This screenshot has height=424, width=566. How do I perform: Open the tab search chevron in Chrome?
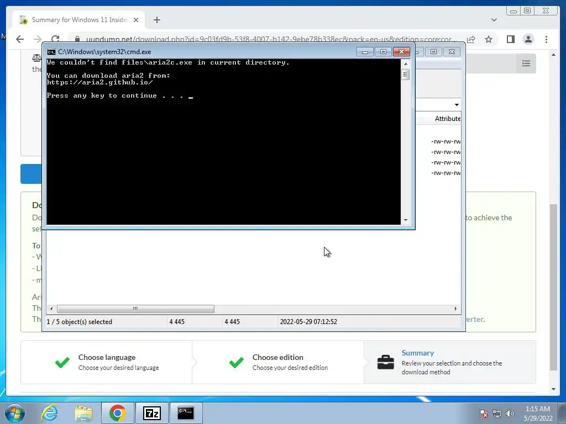point(494,20)
